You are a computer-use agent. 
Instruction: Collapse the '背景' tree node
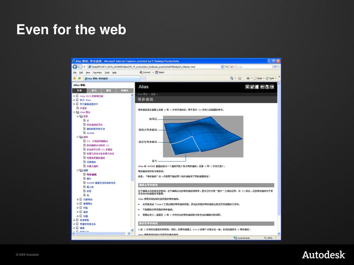77,116
